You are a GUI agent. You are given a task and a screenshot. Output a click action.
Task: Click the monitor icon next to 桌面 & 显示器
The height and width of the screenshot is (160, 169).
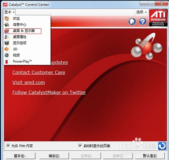[7, 31]
